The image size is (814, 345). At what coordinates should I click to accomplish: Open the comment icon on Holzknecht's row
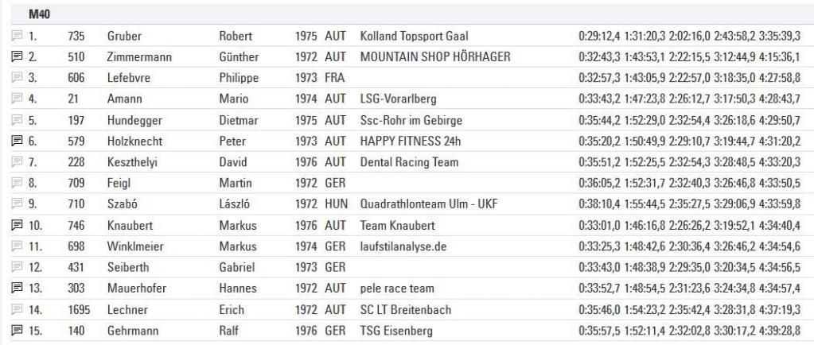pos(16,141)
